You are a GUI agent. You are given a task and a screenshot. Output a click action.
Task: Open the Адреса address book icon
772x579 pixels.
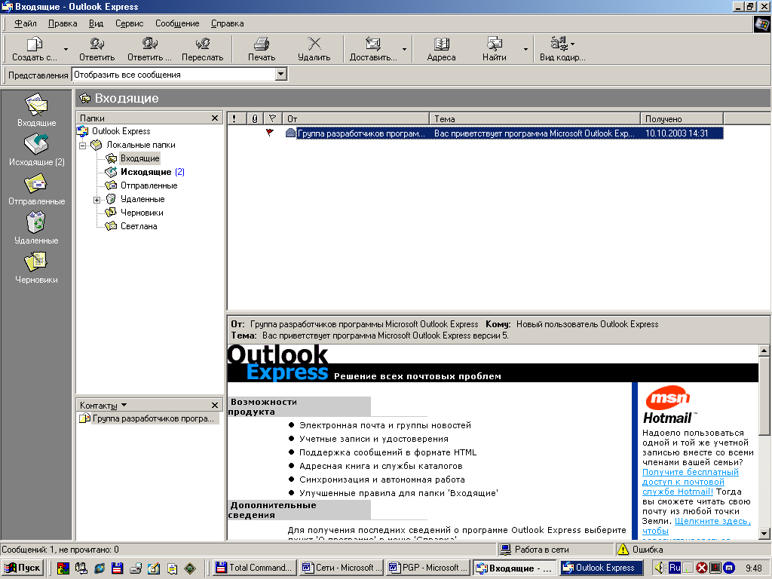tap(441, 44)
